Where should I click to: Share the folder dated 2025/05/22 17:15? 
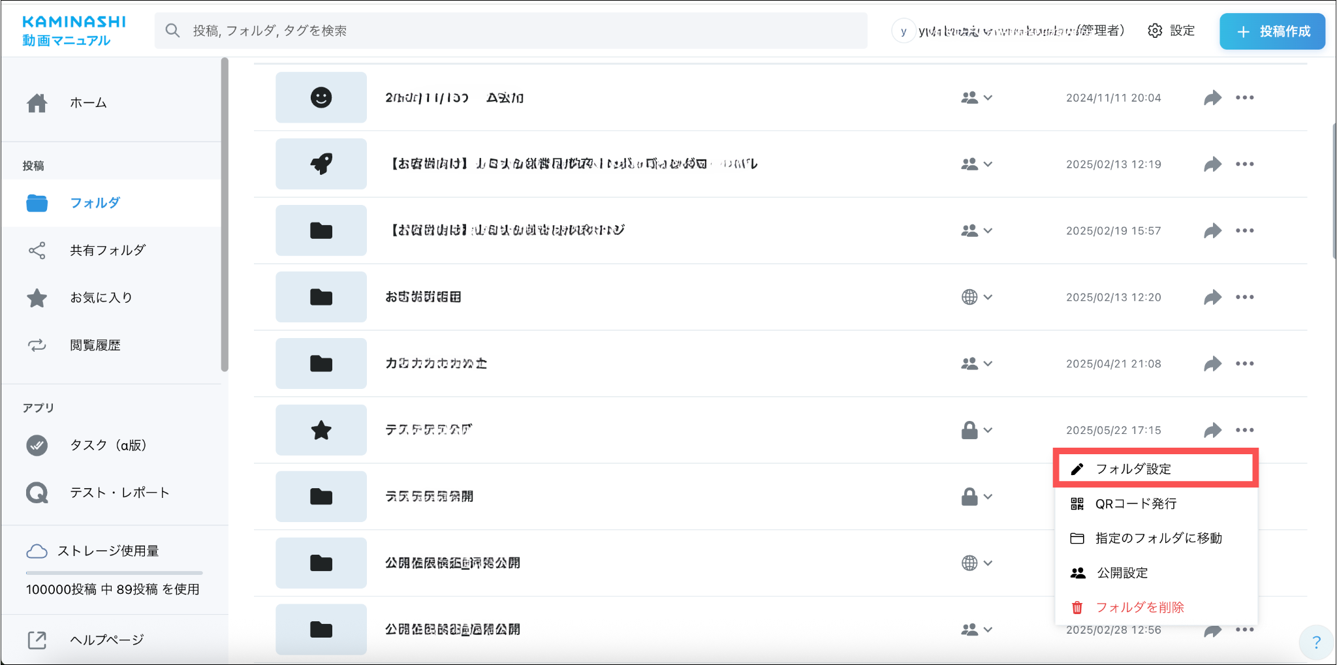pos(1212,431)
